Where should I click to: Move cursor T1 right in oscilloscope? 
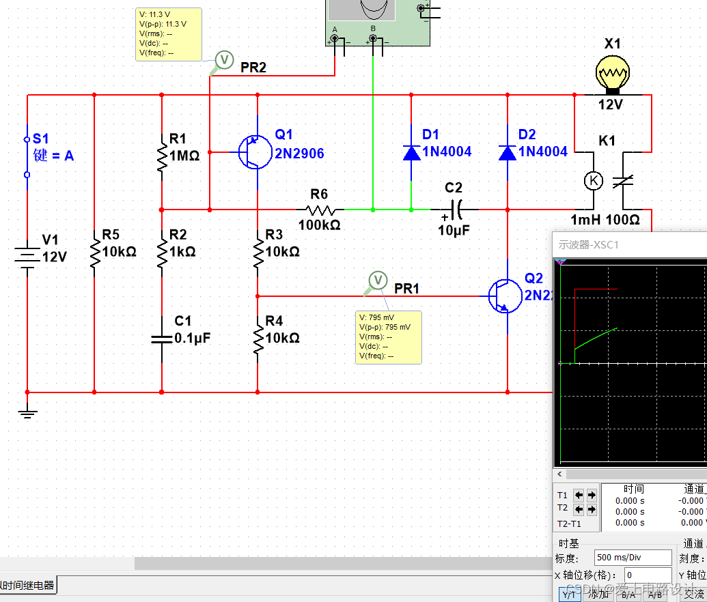[x=592, y=496]
